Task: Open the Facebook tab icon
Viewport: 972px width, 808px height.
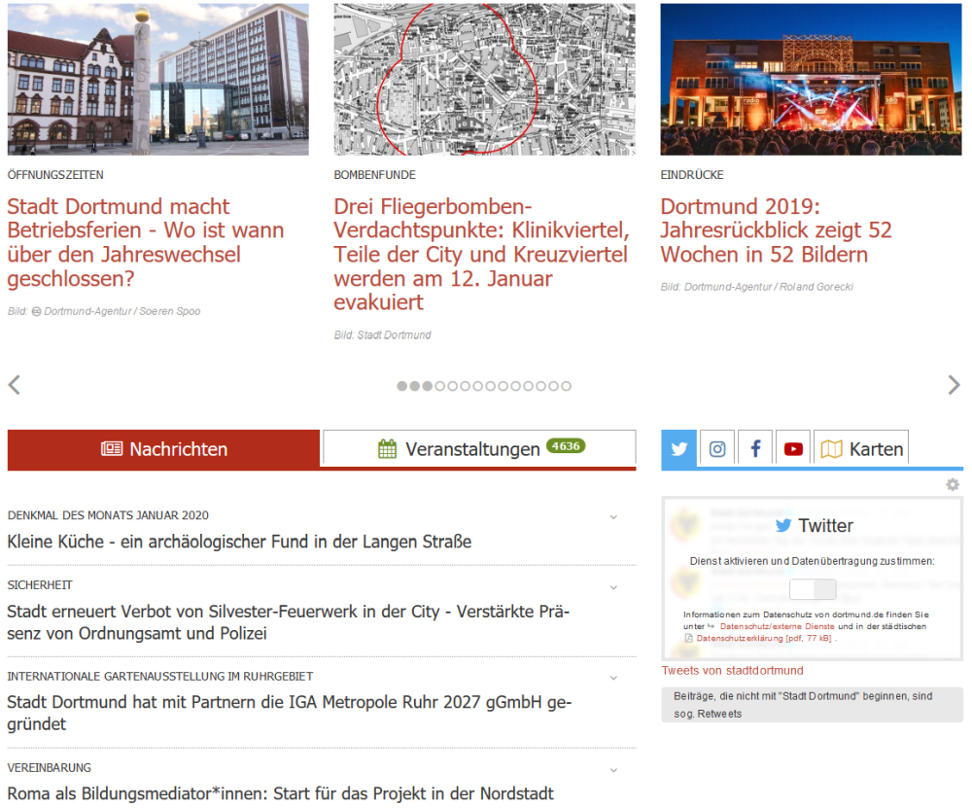Action: (755, 449)
